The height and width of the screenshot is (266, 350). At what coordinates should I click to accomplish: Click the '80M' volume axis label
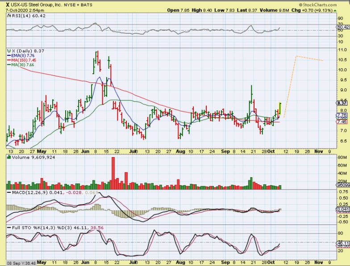tap(342, 158)
